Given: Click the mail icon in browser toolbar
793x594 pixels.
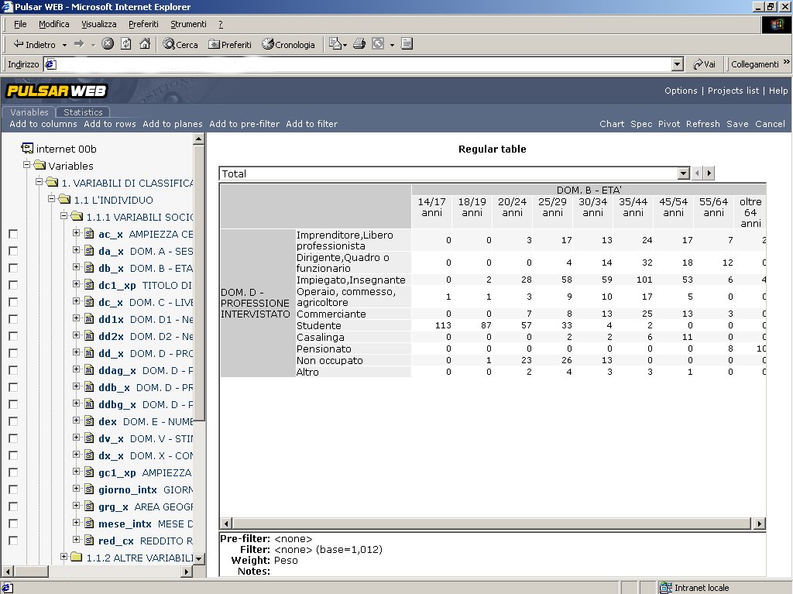Looking at the screenshot, I should pyautogui.click(x=335, y=44).
